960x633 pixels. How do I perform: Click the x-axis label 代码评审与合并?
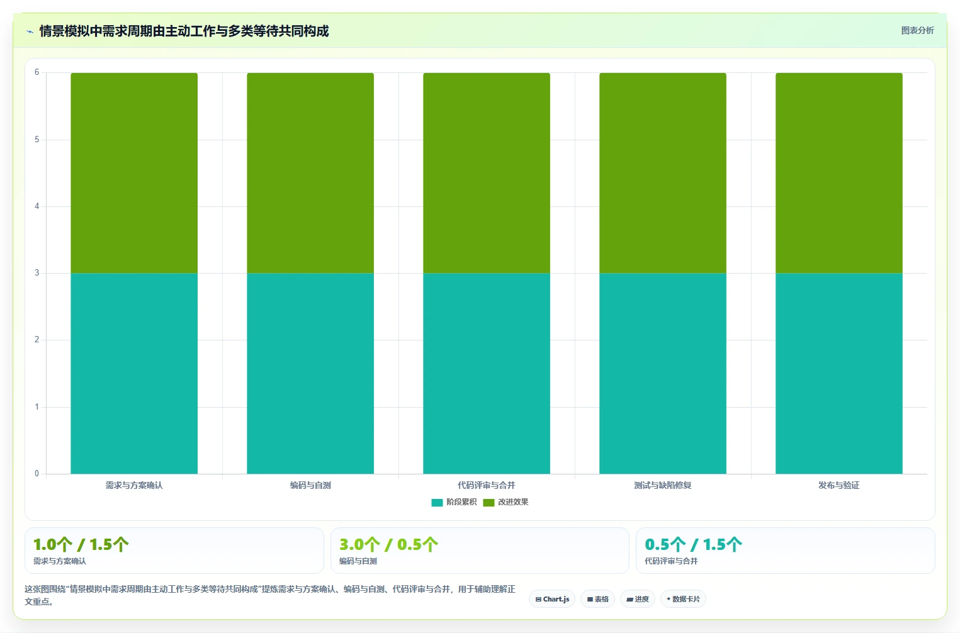pos(487,485)
